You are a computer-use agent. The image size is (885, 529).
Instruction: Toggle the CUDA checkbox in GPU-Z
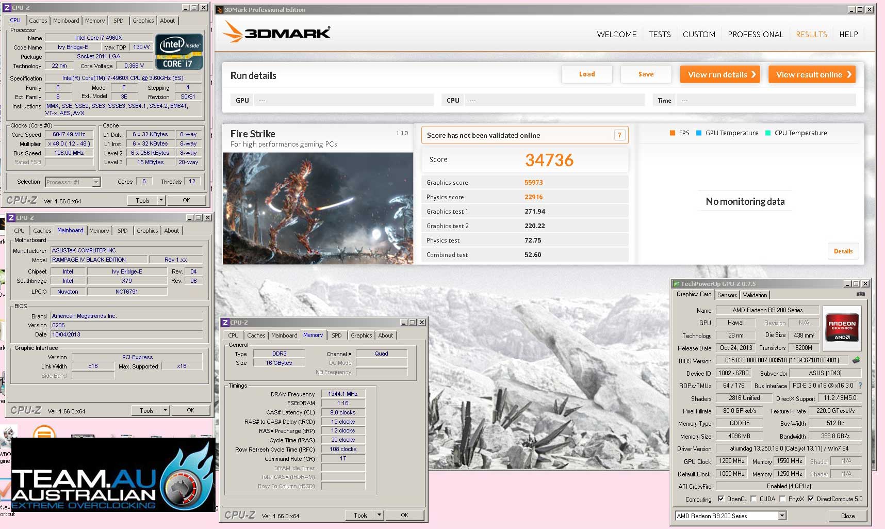click(x=753, y=499)
